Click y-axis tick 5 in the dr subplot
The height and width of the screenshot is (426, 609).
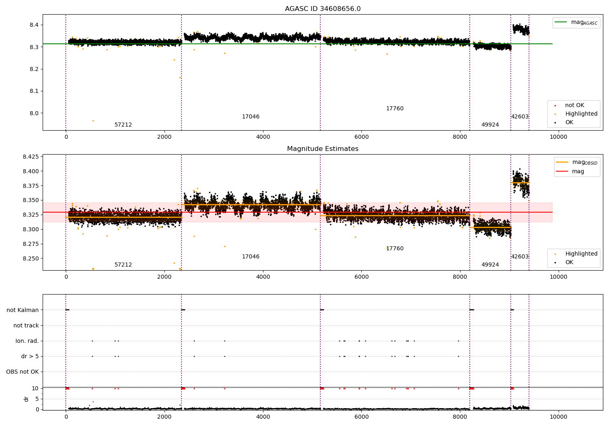(37, 399)
